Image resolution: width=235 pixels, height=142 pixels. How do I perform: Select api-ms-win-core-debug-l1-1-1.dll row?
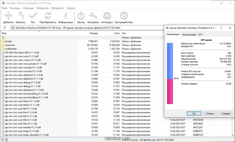point(83,86)
